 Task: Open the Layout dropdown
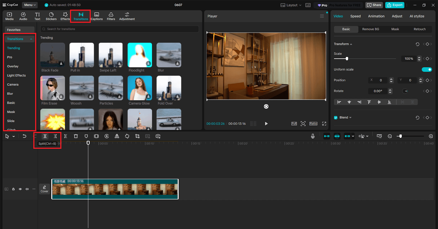click(291, 5)
